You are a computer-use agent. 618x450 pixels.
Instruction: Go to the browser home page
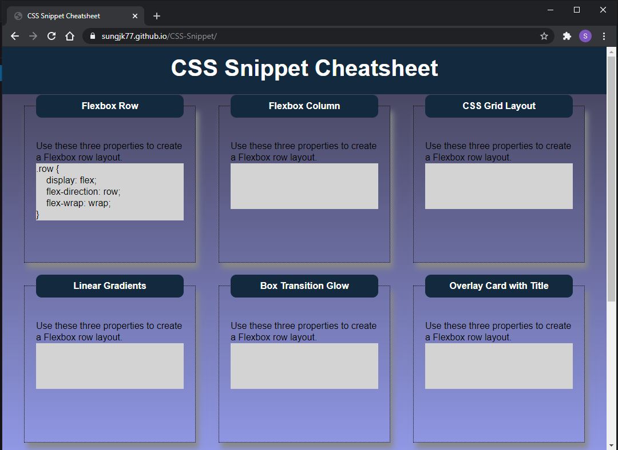click(x=70, y=36)
